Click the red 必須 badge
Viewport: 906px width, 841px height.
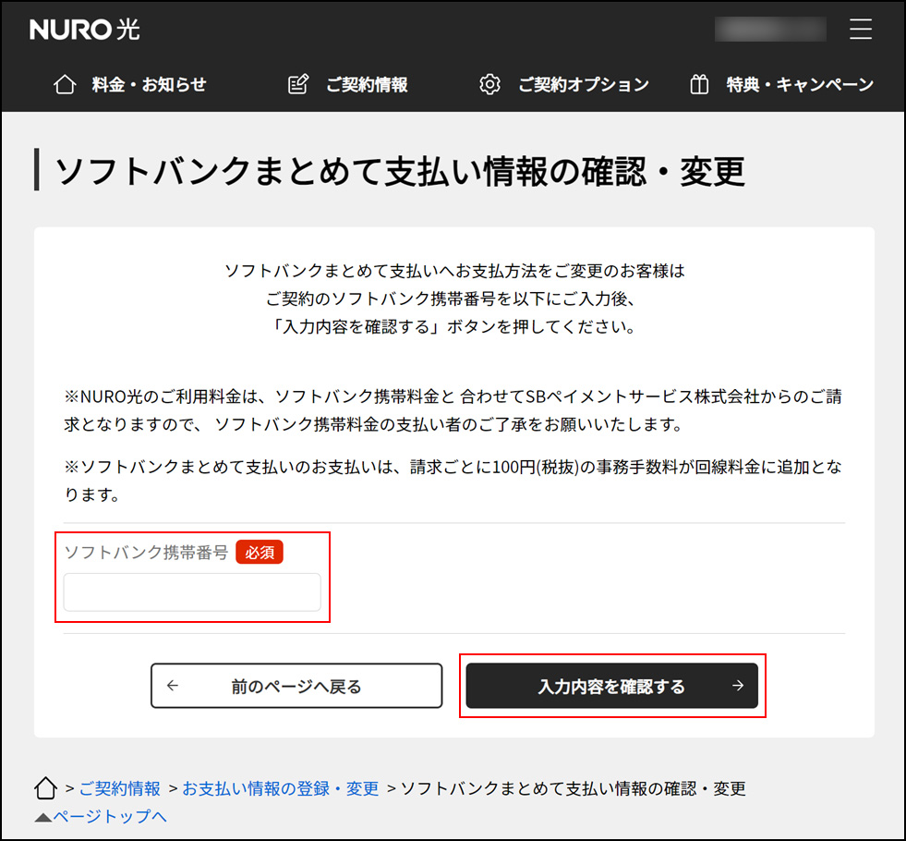tap(260, 553)
